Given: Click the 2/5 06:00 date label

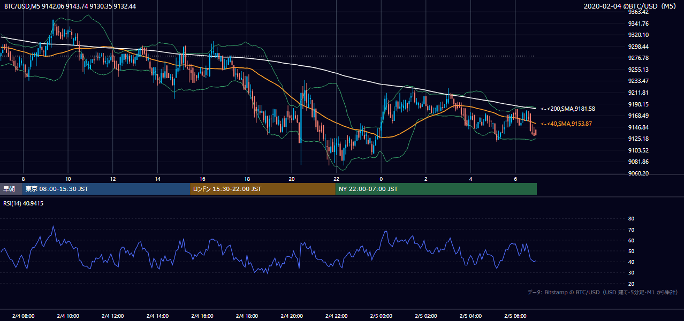Looking at the screenshot, I should click(x=515, y=316).
